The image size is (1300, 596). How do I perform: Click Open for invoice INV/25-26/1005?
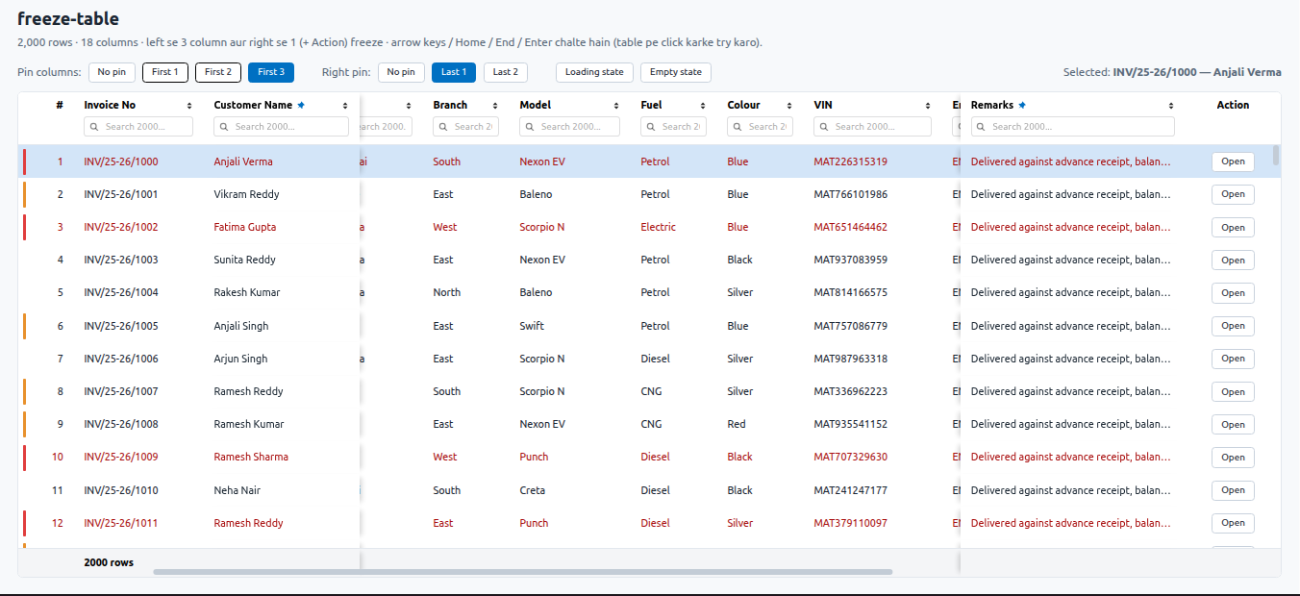click(1233, 326)
